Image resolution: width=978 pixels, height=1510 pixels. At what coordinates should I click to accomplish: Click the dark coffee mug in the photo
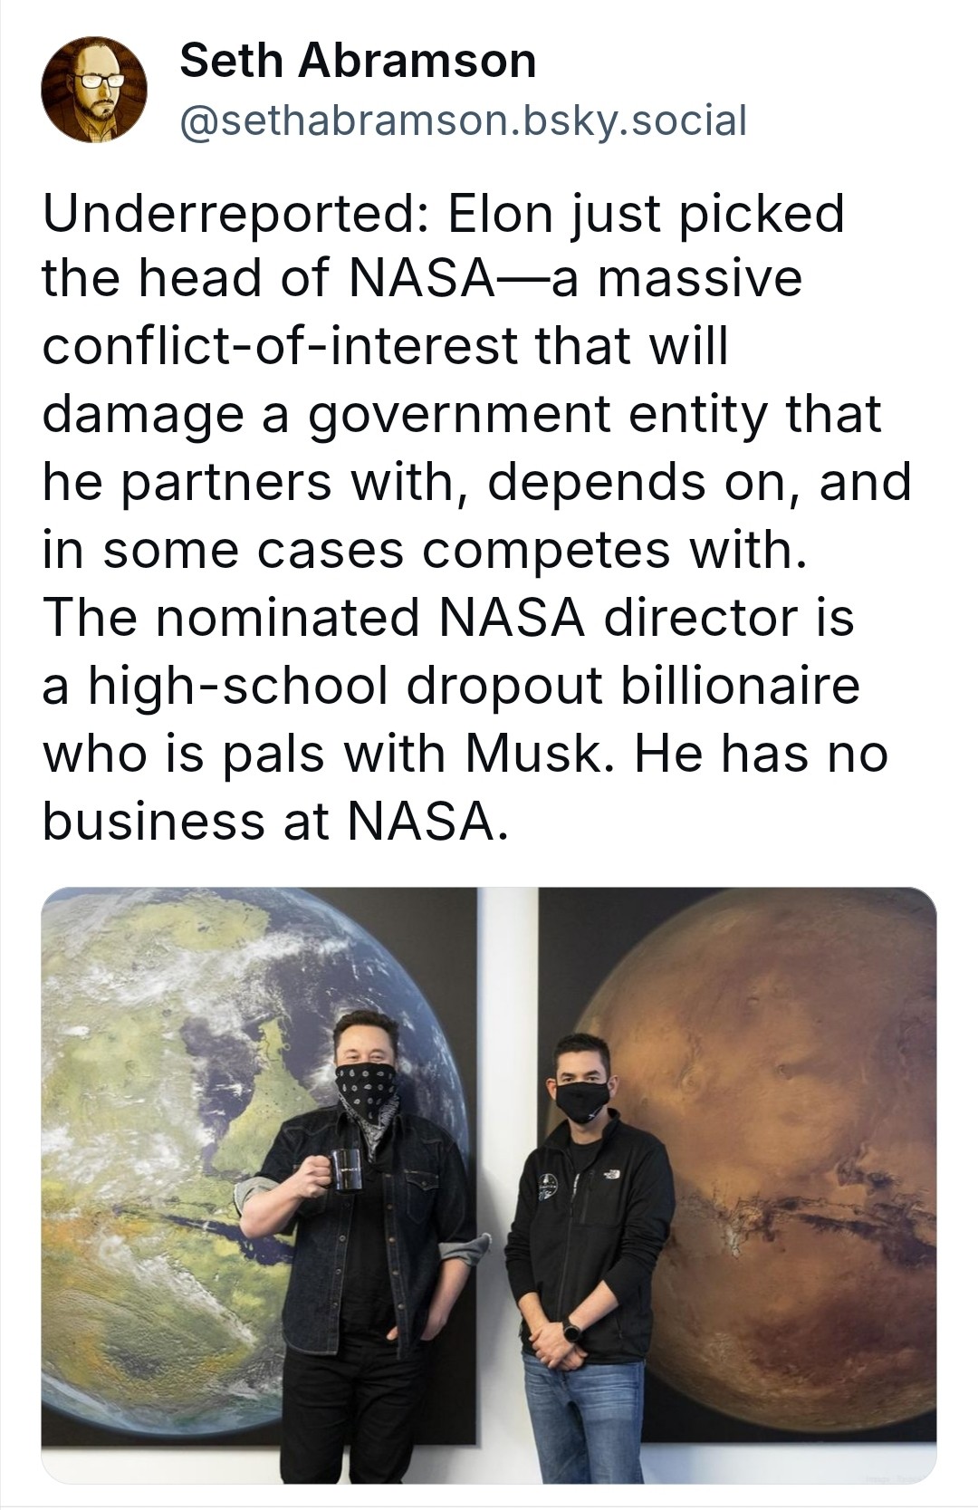[347, 1169]
